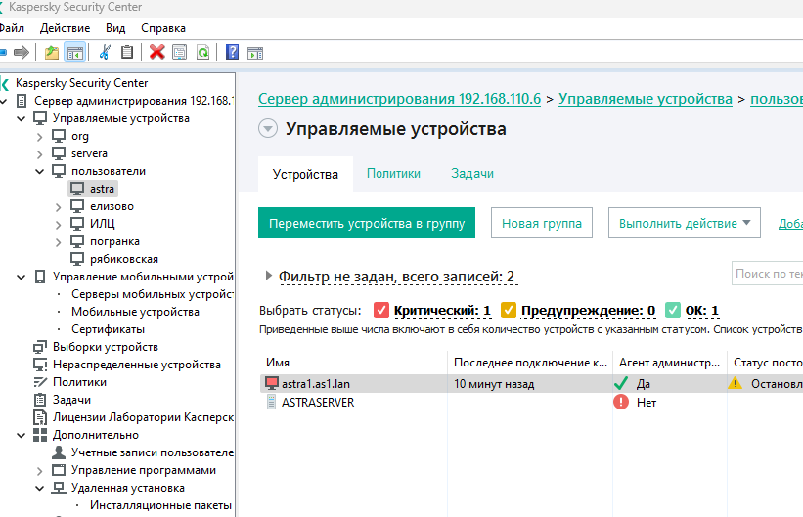Click the red delete X icon
The image size is (803, 517).
pos(156,52)
